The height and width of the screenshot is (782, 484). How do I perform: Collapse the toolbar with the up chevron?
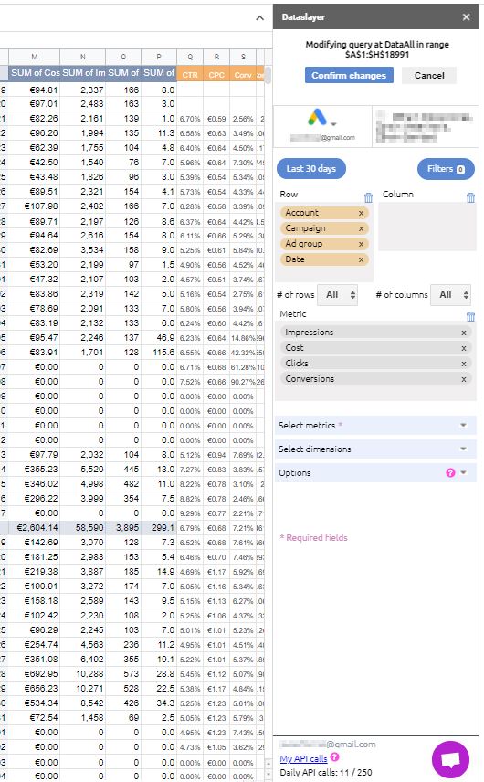(x=259, y=18)
